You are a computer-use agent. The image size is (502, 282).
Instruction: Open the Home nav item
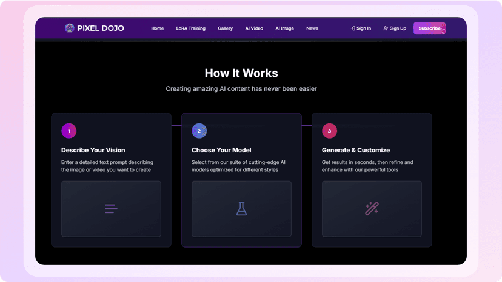pyautogui.click(x=157, y=28)
